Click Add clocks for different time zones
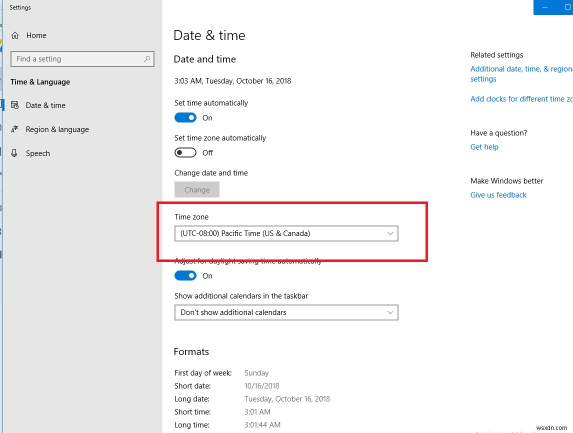This screenshot has width=573, height=433. click(x=521, y=98)
